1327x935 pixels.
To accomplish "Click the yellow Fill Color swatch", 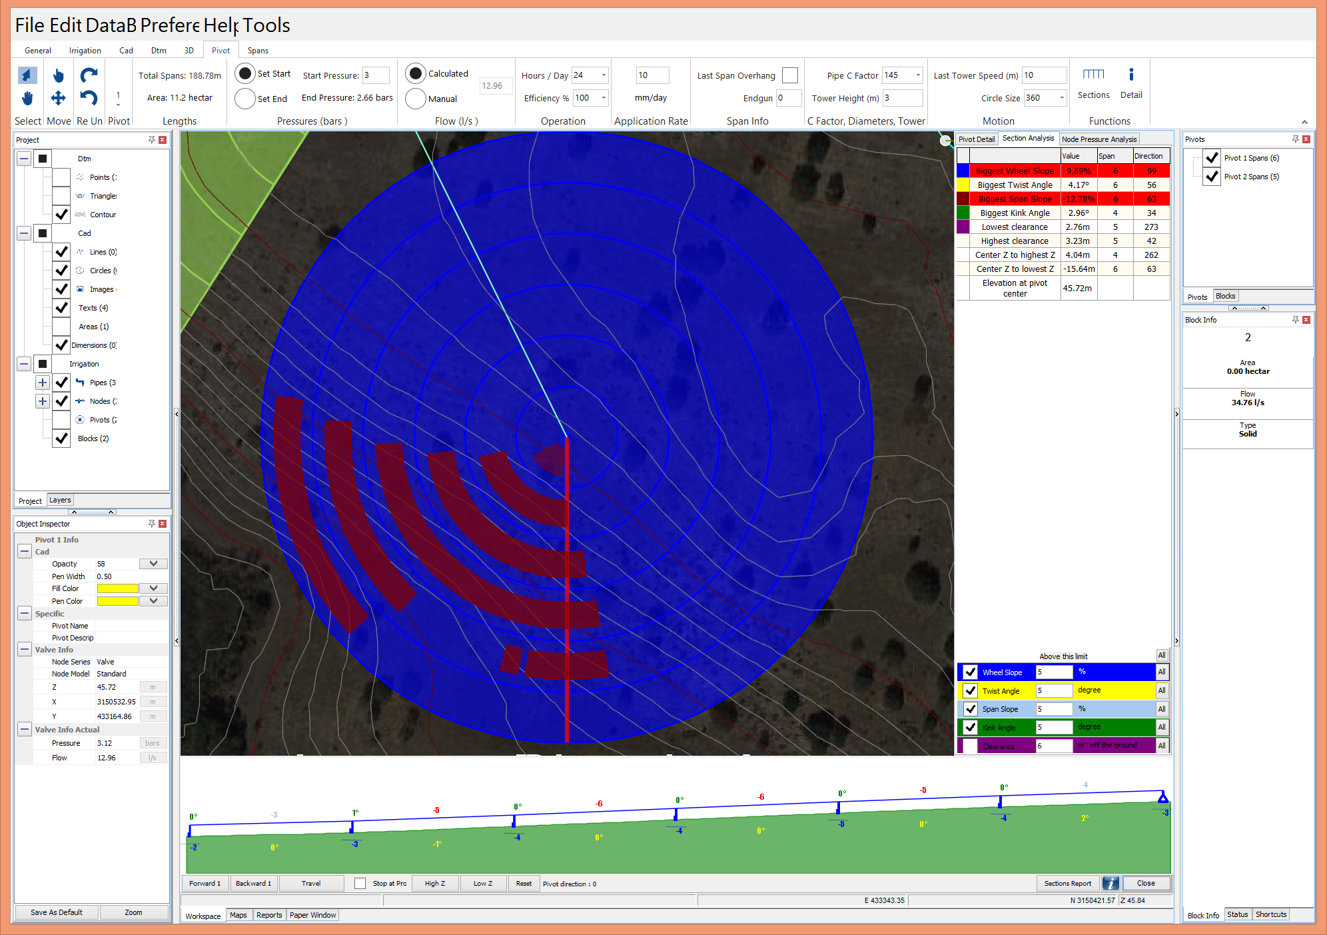I will tap(118, 588).
